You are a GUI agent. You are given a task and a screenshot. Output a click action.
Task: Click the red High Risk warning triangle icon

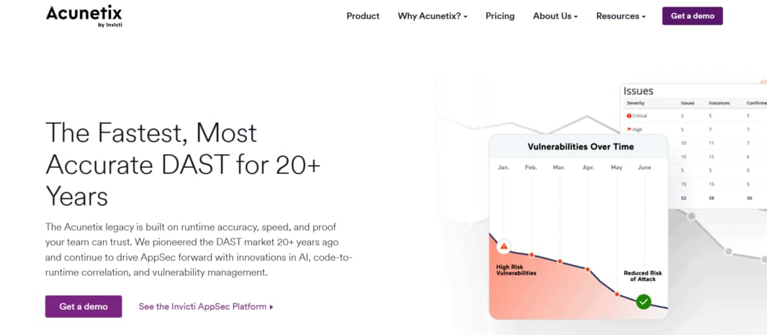coord(504,246)
